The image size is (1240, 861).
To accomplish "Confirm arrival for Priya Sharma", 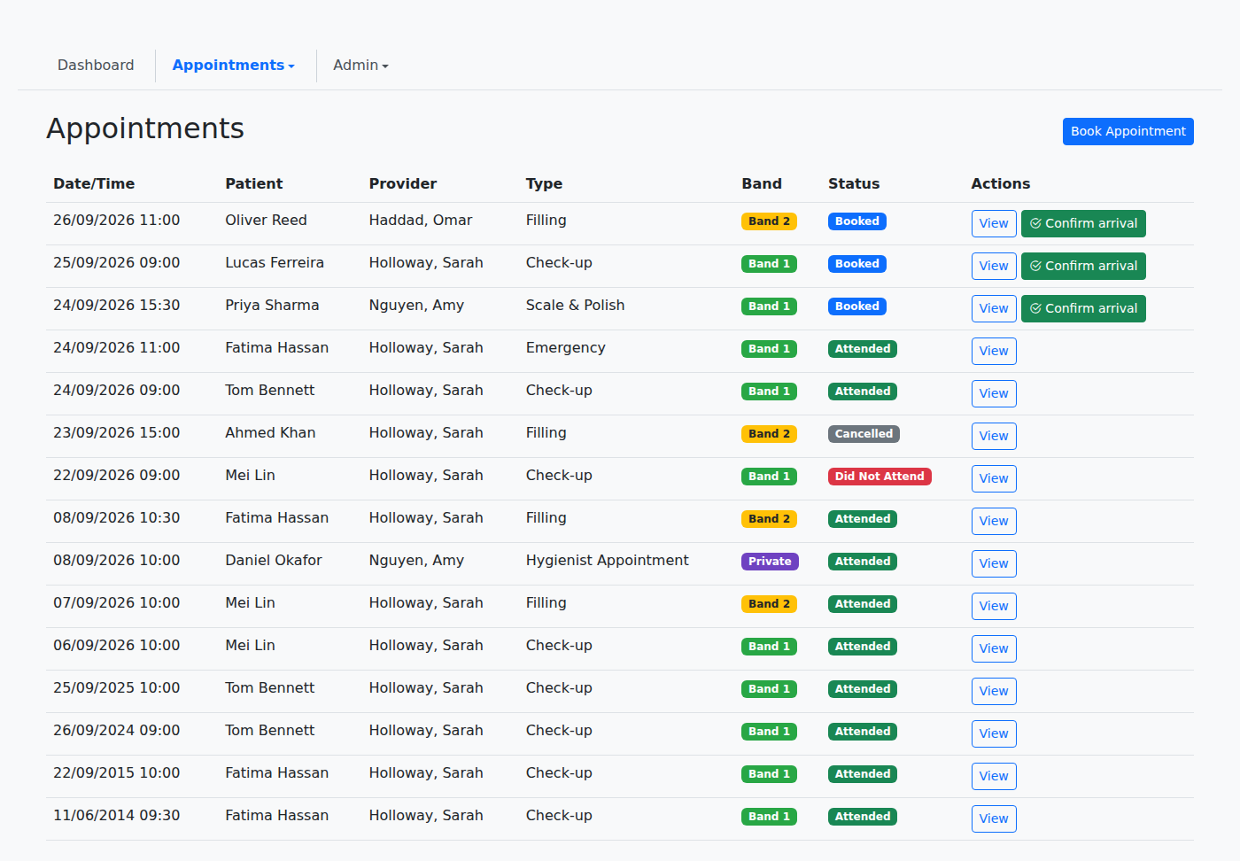I will click(1083, 308).
